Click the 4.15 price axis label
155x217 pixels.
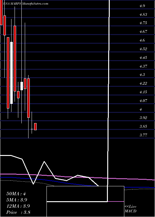(x=143, y=92)
